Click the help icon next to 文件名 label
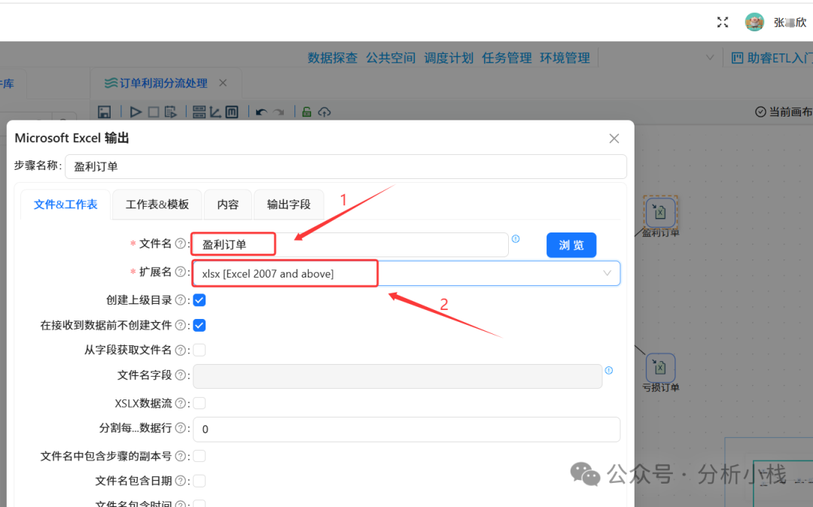Viewport: 813px width, 507px height. [x=181, y=244]
